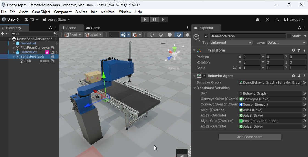Open the realvirtual menu
Screen dimensions: 308x157
108,12
